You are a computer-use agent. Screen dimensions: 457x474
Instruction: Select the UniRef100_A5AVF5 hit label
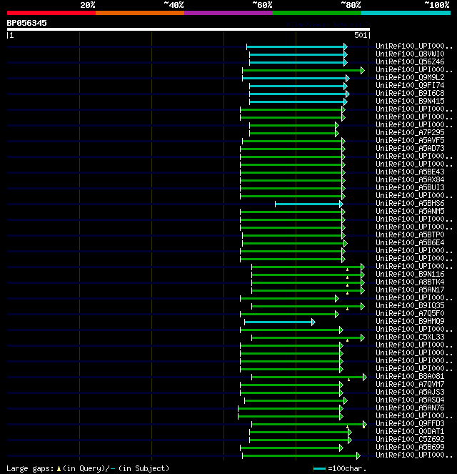[x=410, y=140]
